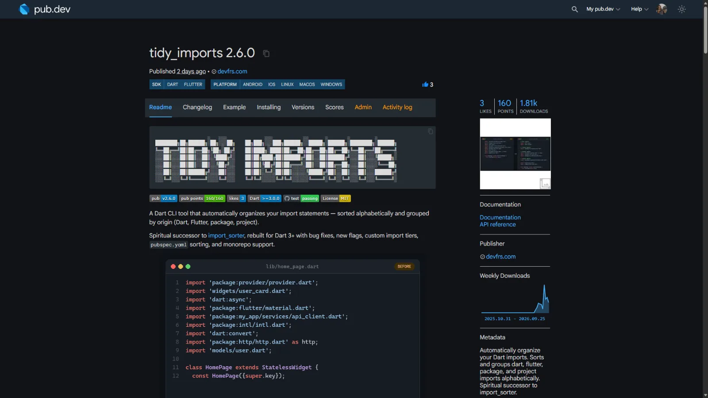Switch to the Changelog tab
The width and height of the screenshot is (708, 398).
[197, 107]
